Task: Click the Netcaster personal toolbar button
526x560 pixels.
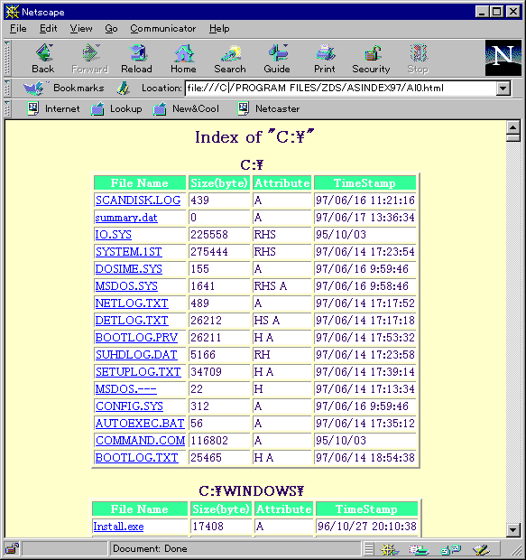Action: pyautogui.click(x=269, y=108)
